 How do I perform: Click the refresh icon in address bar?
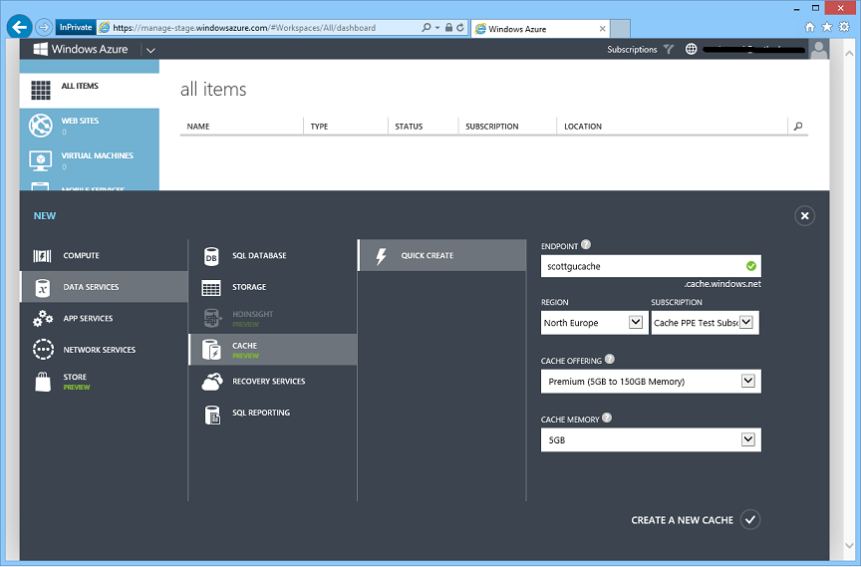click(x=460, y=28)
